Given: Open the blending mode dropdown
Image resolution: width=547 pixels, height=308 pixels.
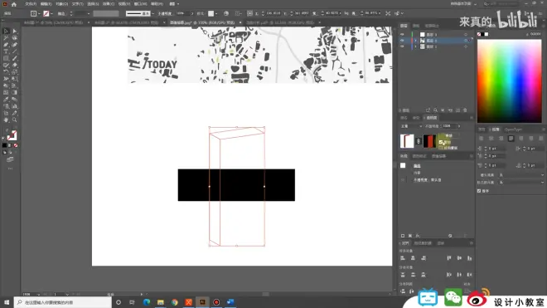Looking at the screenshot, I should click(411, 126).
